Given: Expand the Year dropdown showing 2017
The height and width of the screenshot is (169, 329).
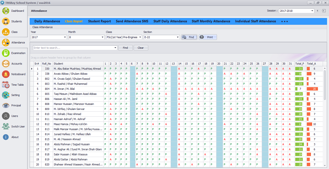Looking at the screenshot, I should point(65,37).
